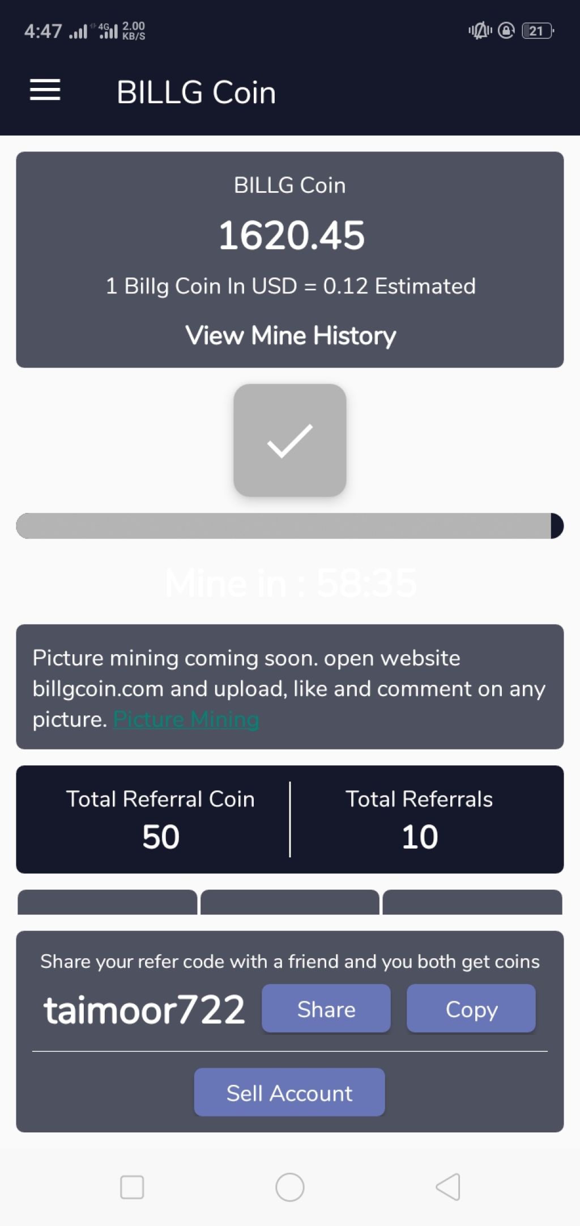Tap the gray checkmark mine button
580x1226 pixels.
point(289,440)
